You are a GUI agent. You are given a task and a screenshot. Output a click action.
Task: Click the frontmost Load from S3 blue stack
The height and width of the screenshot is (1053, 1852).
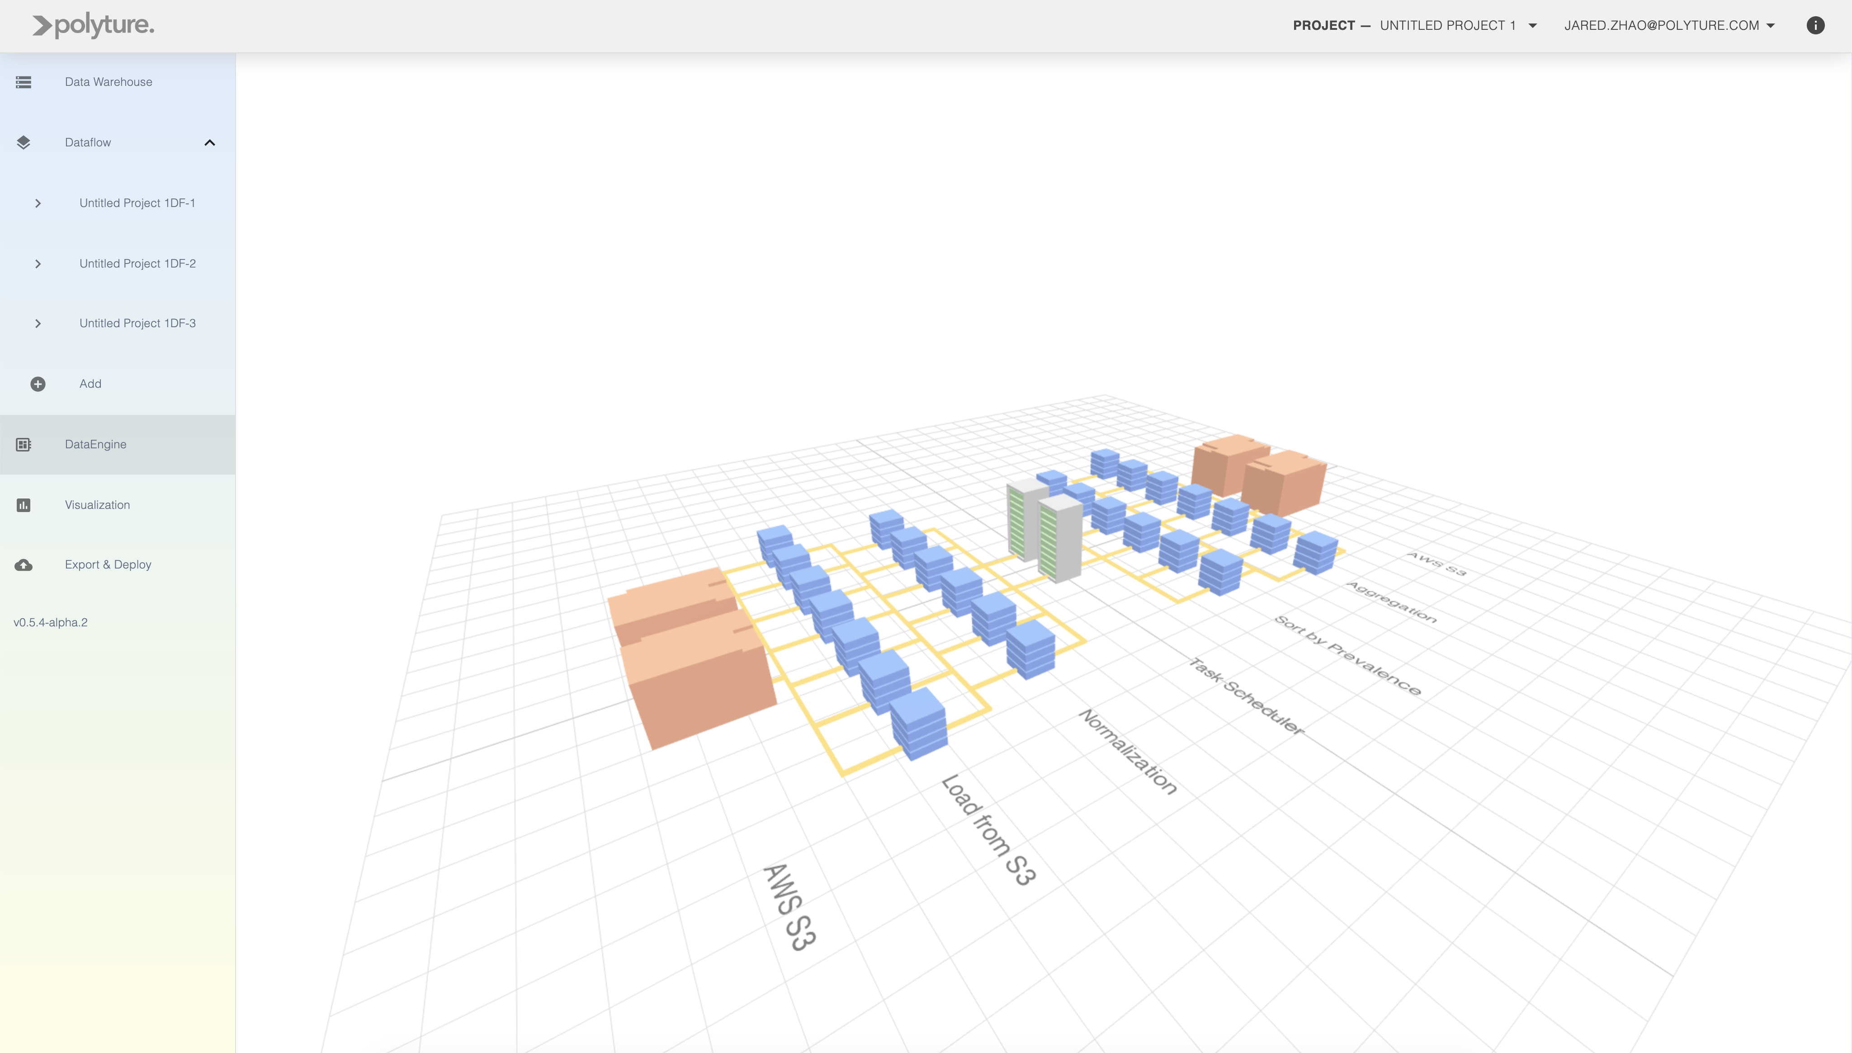pyautogui.click(x=919, y=724)
